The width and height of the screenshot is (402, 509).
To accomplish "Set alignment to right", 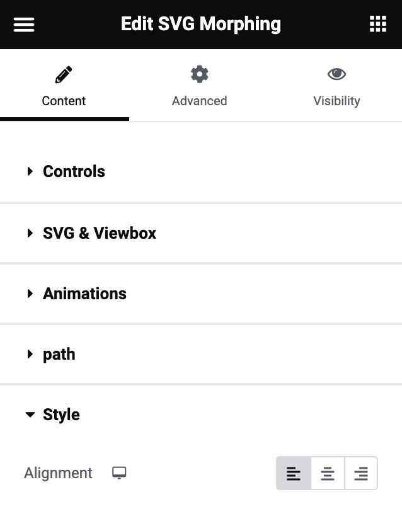I will click(361, 473).
